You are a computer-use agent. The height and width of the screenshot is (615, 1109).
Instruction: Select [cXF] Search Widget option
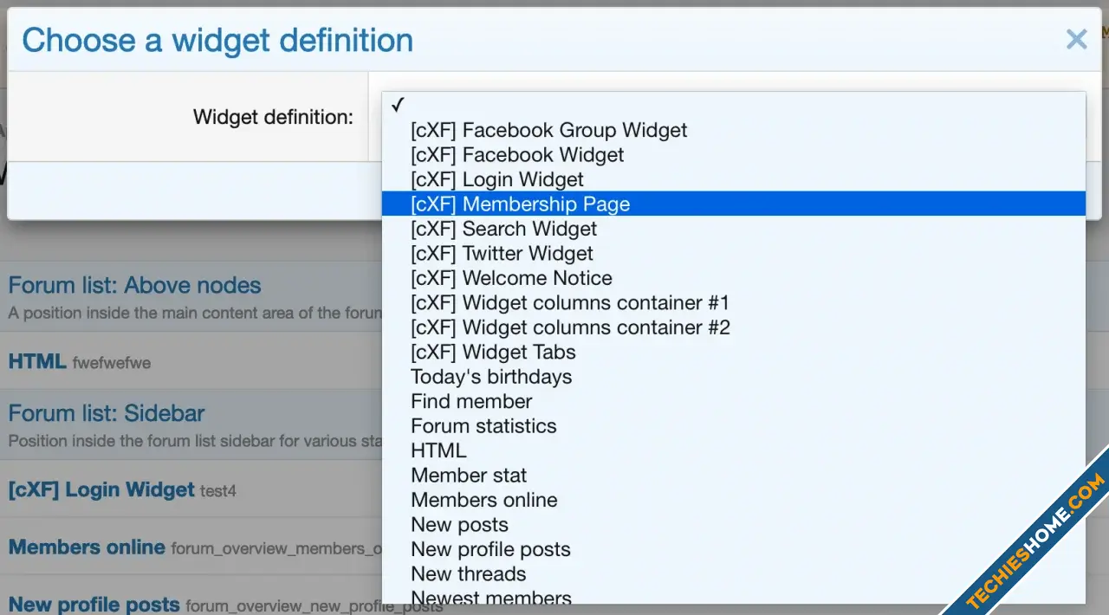[x=733, y=229]
